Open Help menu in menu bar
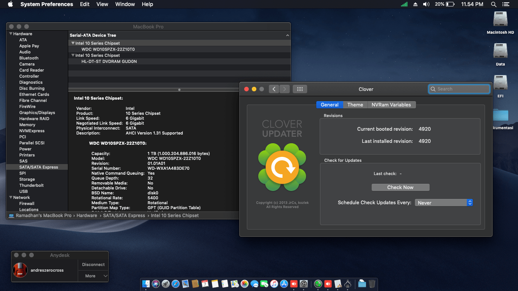This screenshot has height=291, width=518. pos(148,4)
